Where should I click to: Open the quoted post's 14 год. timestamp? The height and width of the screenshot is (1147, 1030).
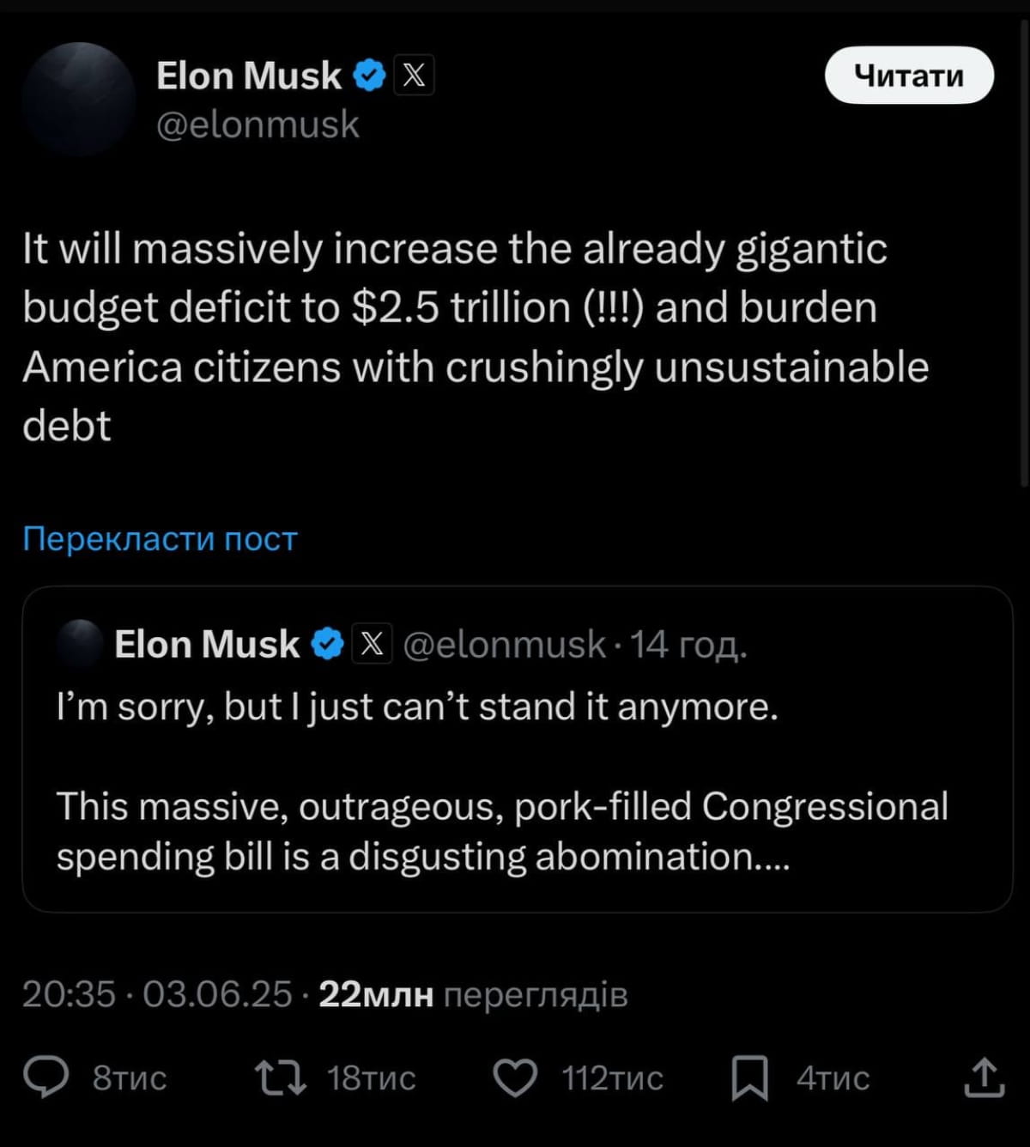coord(688,644)
